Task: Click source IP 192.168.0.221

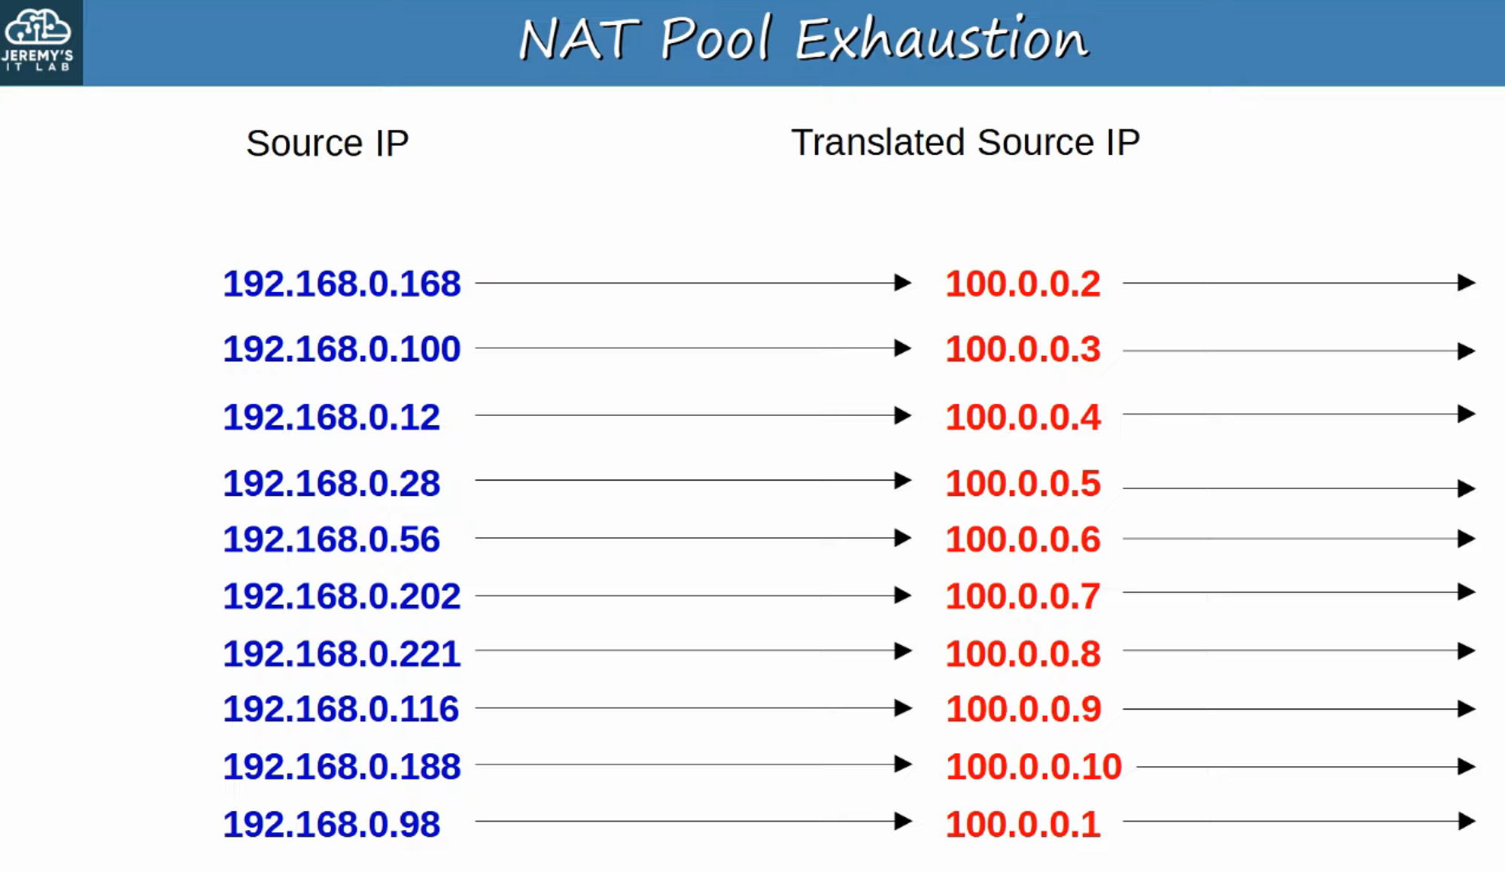Action: point(342,653)
